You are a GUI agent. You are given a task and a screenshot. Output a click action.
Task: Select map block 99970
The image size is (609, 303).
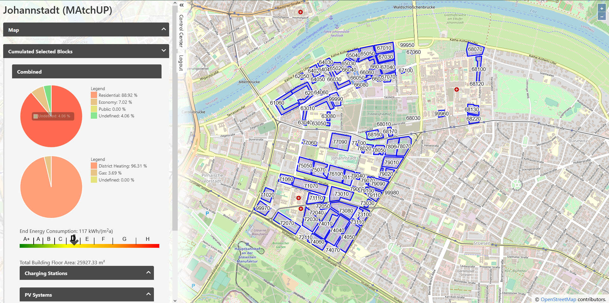click(x=263, y=208)
